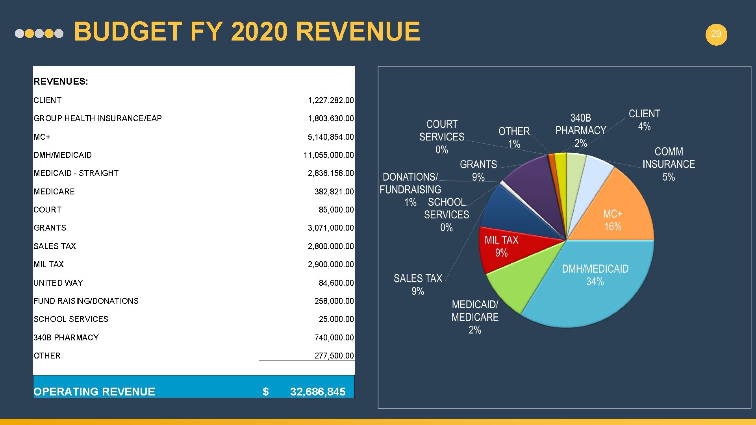Image resolution: width=756 pixels, height=425 pixels.
Task: Click the MEDICARE row label
Action: (x=54, y=192)
